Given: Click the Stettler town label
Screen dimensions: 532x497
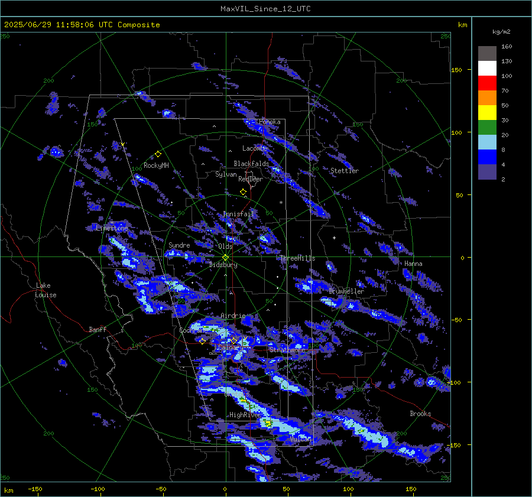Looking at the screenshot, I should point(345,171).
